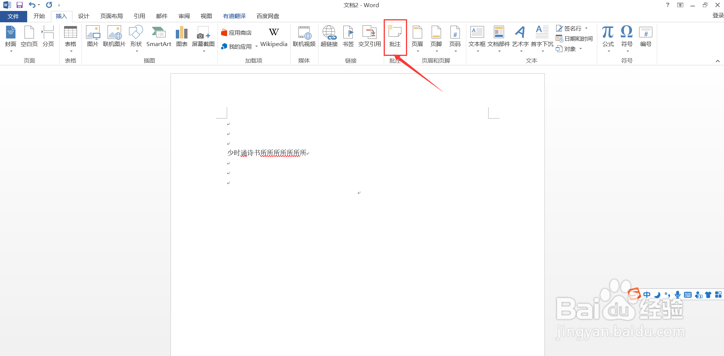Open document parts (文档部件)
The height and width of the screenshot is (356, 724).
(499, 38)
